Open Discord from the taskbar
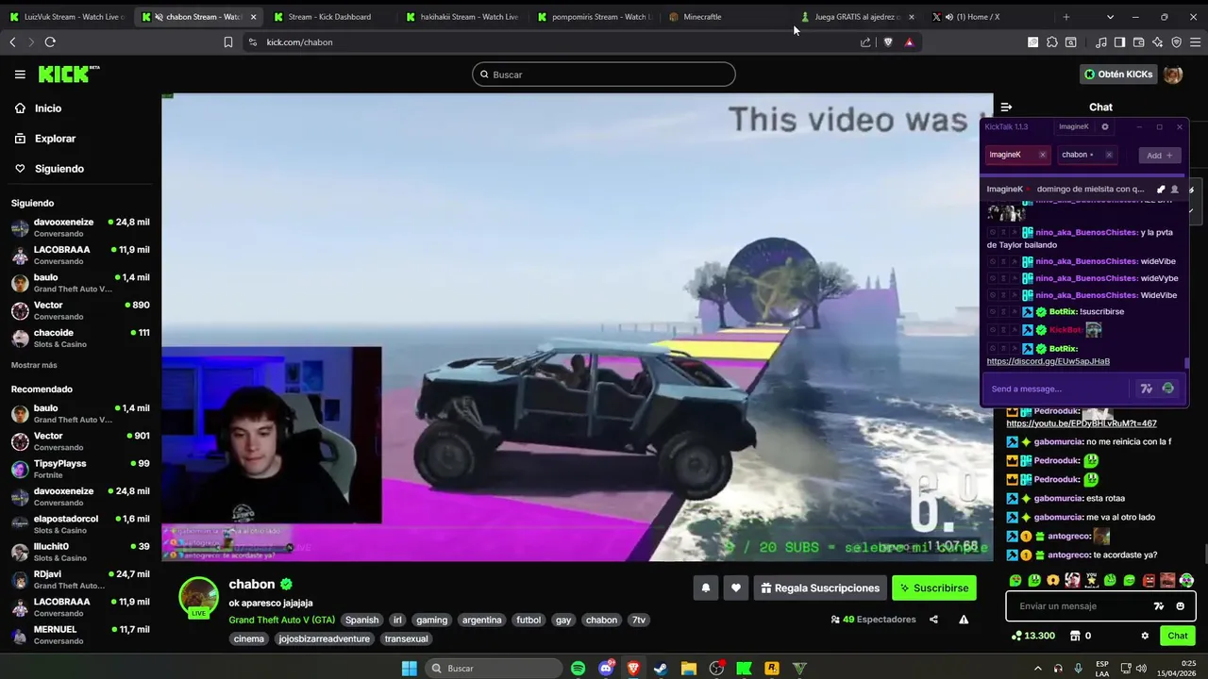This screenshot has width=1208, height=679. pos(606,668)
